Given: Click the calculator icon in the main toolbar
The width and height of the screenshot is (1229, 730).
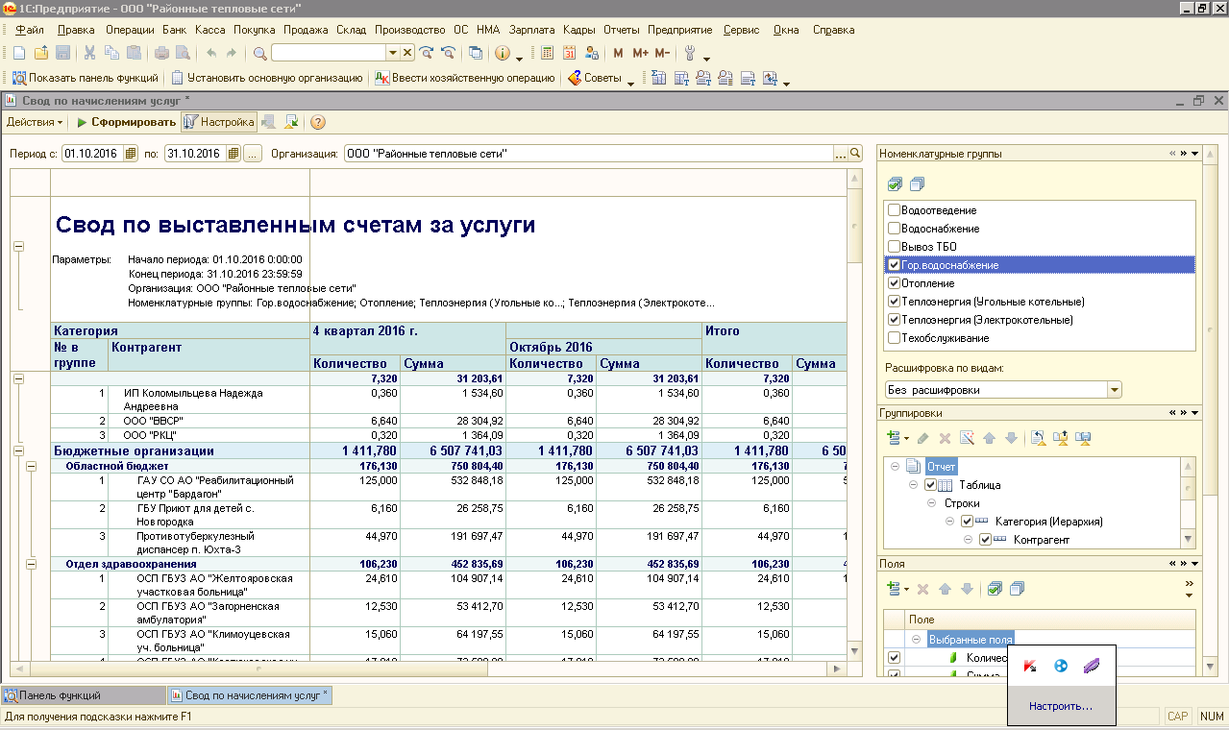Looking at the screenshot, I should [x=548, y=53].
